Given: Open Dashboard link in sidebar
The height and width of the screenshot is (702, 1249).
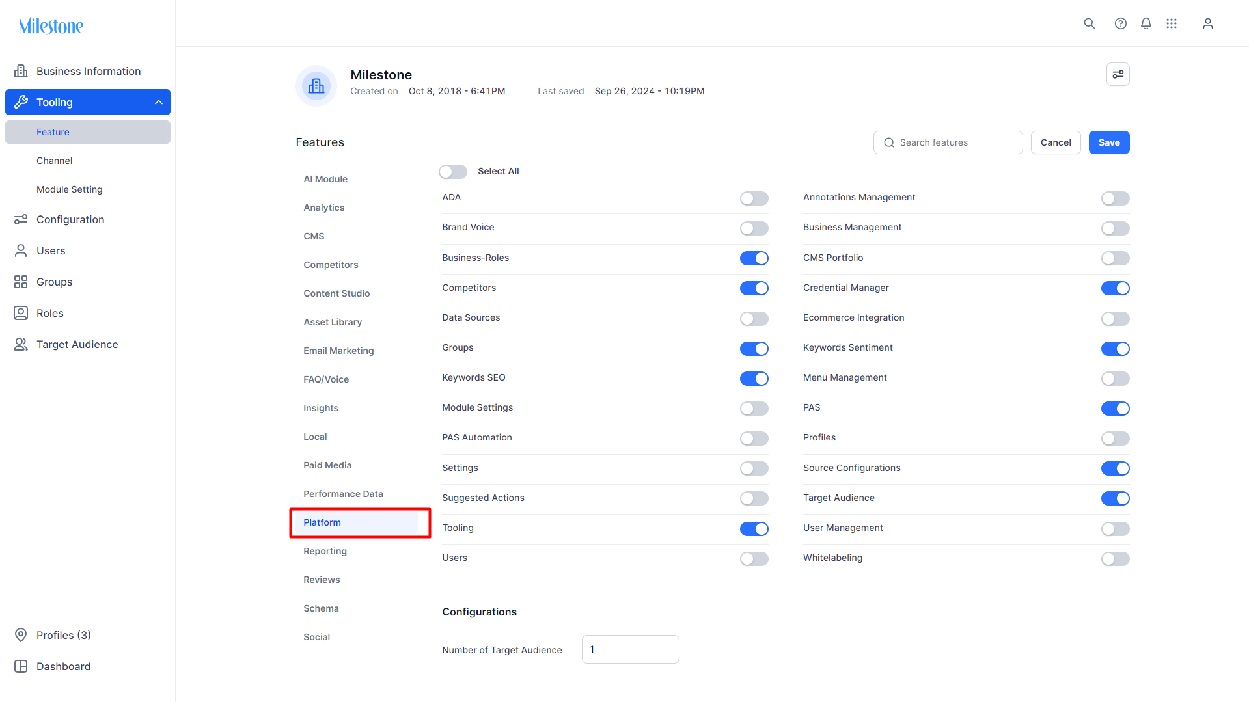Looking at the screenshot, I should [88, 666].
